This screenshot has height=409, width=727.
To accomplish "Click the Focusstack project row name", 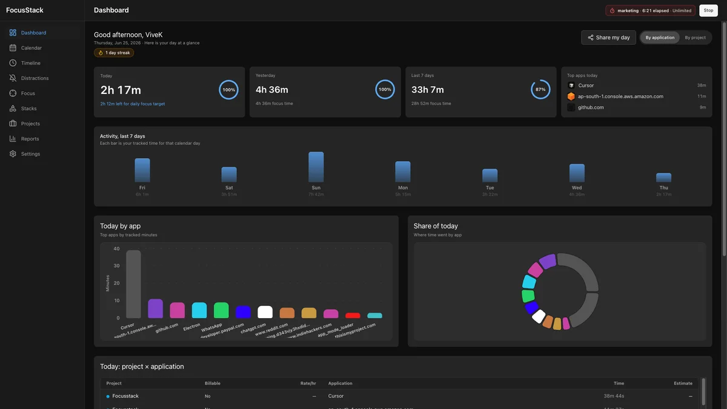I will 125,396.
